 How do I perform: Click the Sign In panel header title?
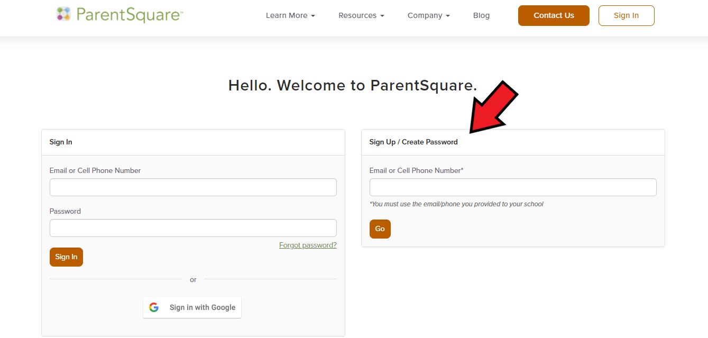click(61, 142)
